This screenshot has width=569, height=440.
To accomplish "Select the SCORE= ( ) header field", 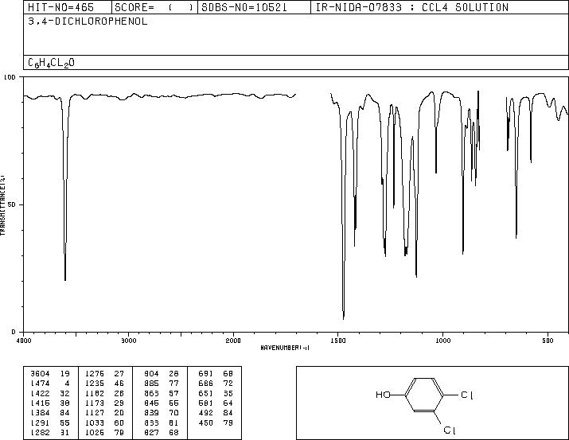I will click(154, 7).
